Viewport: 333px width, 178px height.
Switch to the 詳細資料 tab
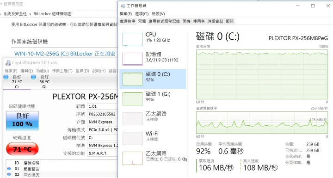click(215, 21)
